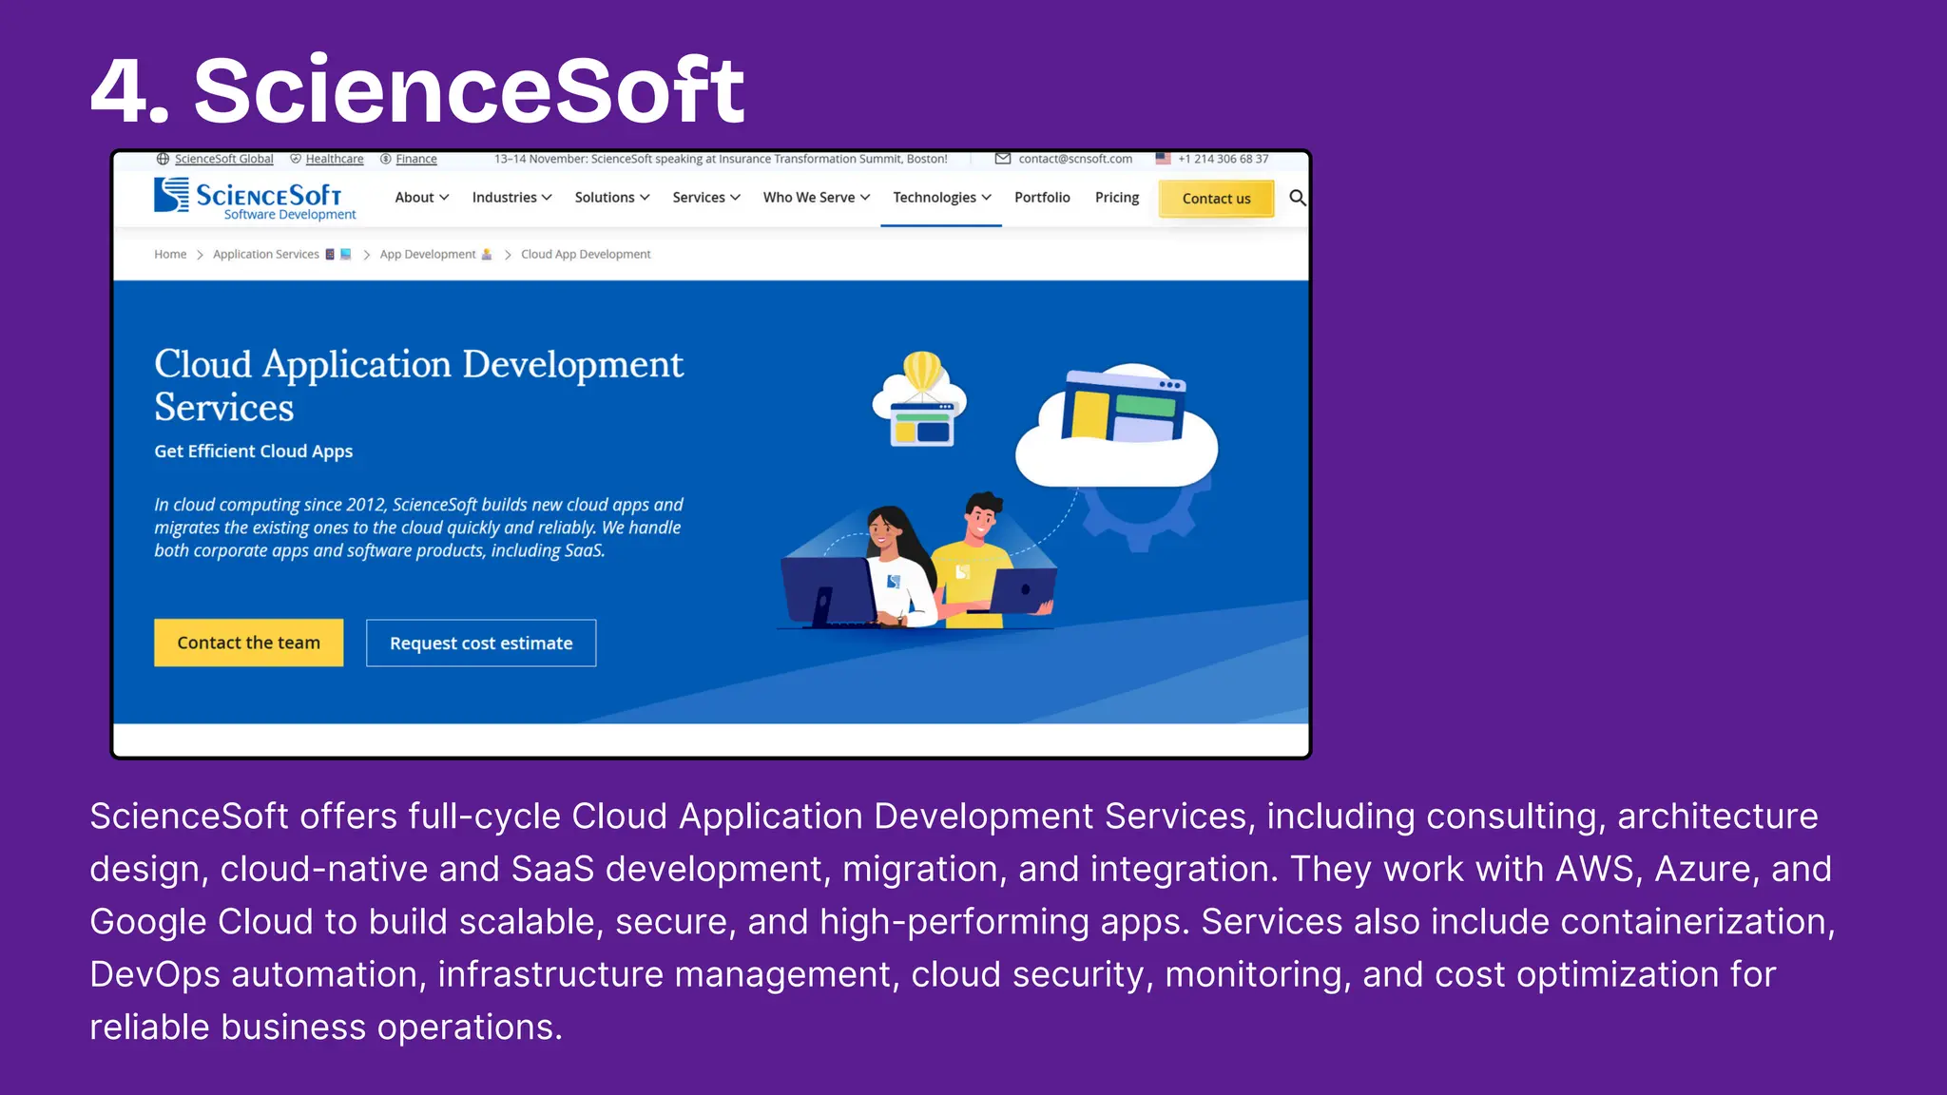The height and width of the screenshot is (1095, 1947).
Task: Click the 4. ScienceSoft slide title
Action: click(x=417, y=90)
